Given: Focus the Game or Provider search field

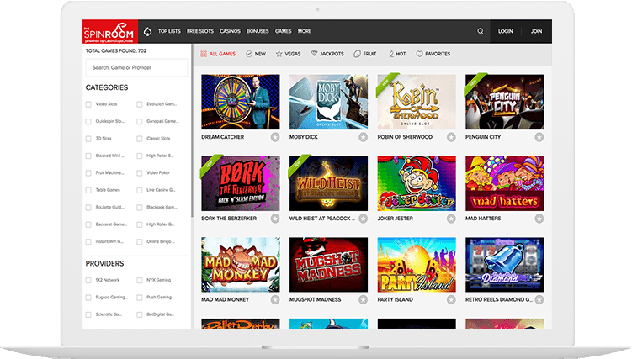Looking at the screenshot, I should click(x=136, y=67).
